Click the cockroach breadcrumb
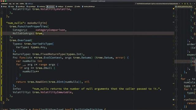 (4, 4)
